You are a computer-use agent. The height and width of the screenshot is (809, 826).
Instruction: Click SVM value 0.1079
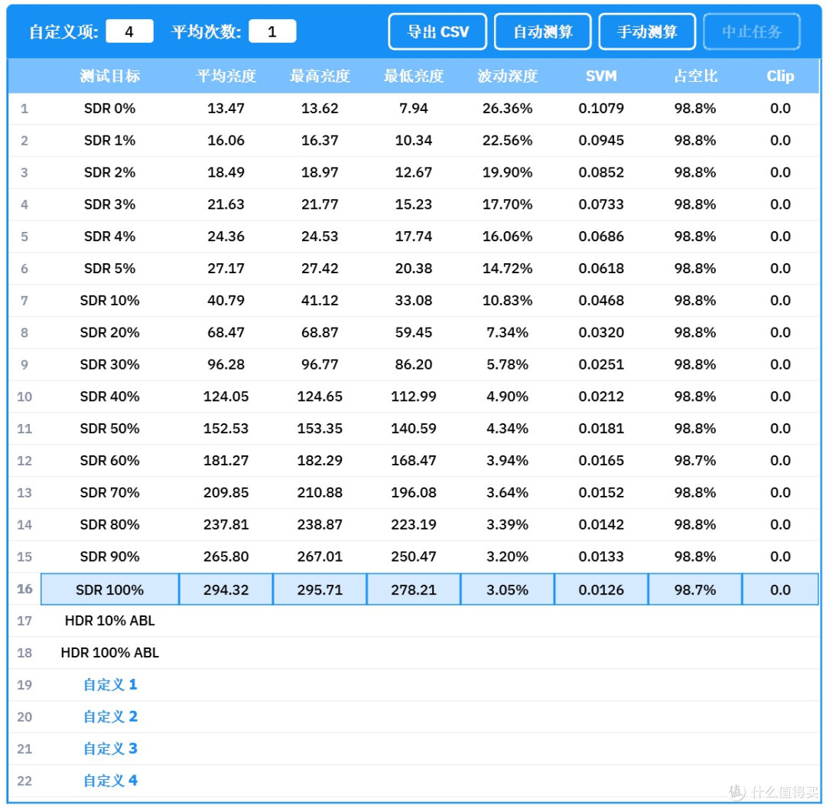601,109
